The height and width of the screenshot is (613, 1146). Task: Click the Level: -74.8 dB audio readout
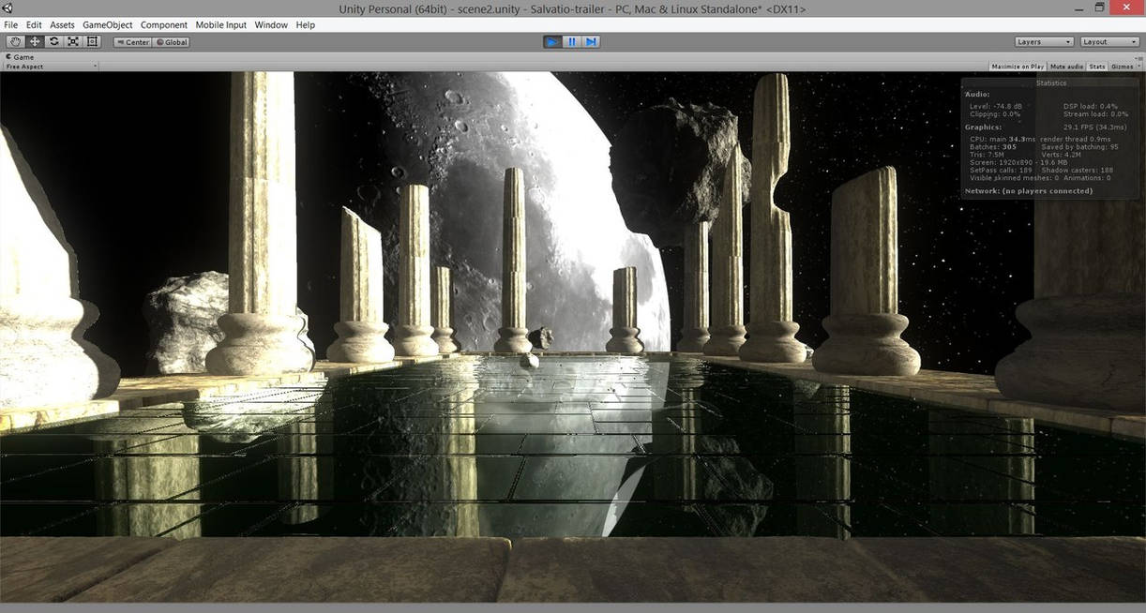997,106
